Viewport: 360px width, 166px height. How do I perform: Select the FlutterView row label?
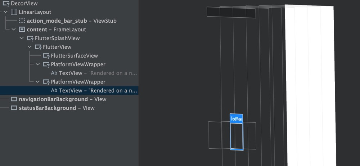(x=57, y=47)
